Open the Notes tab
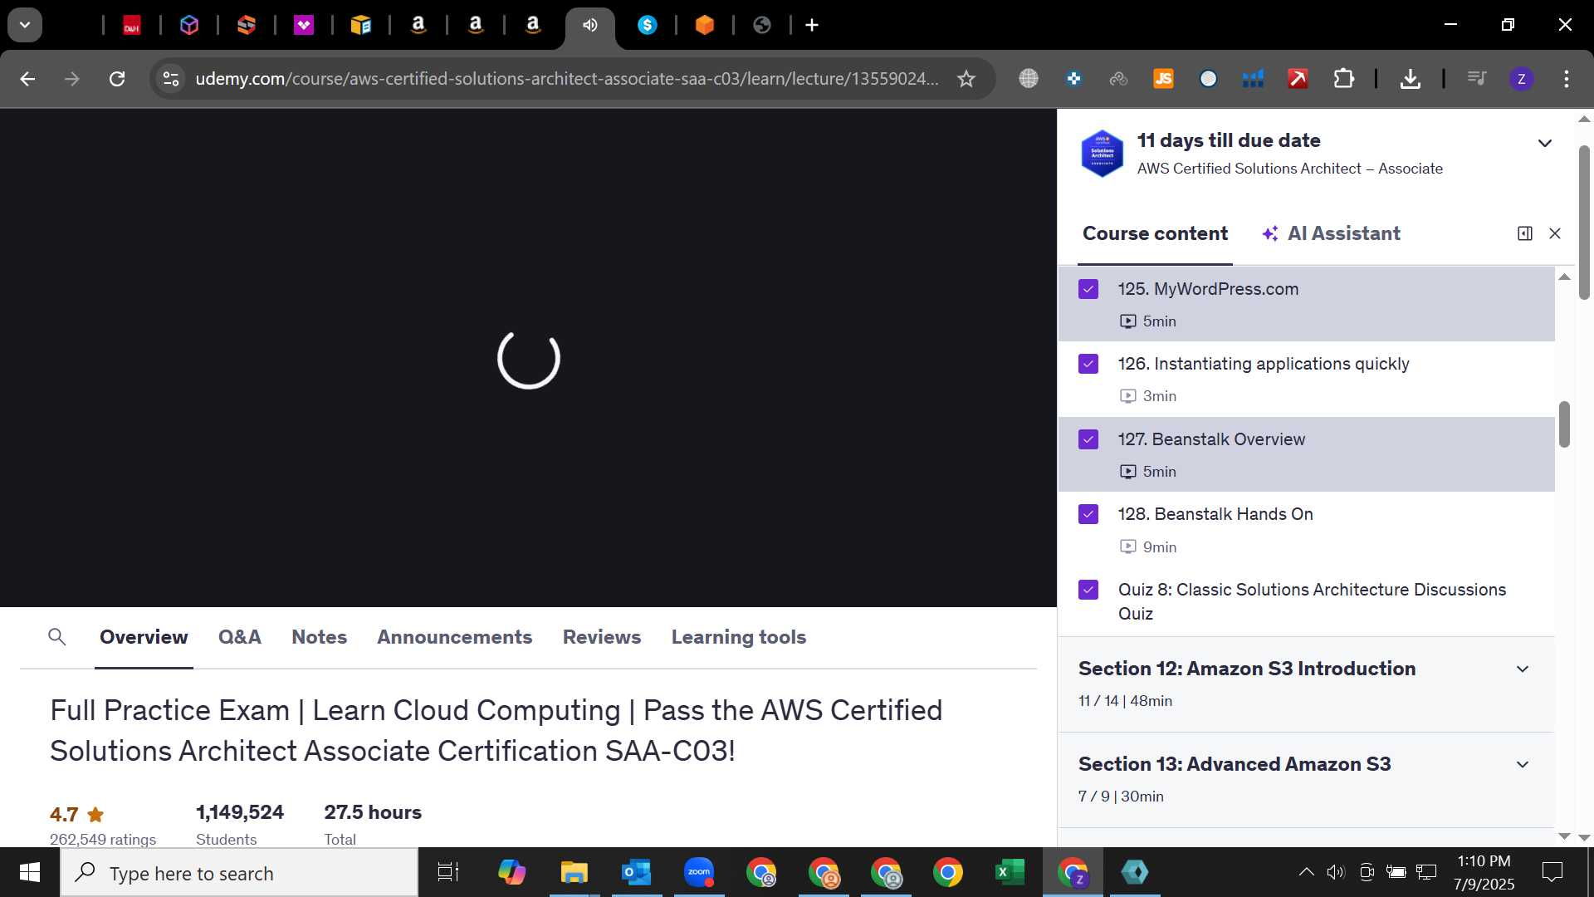 (x=320, y=637)
